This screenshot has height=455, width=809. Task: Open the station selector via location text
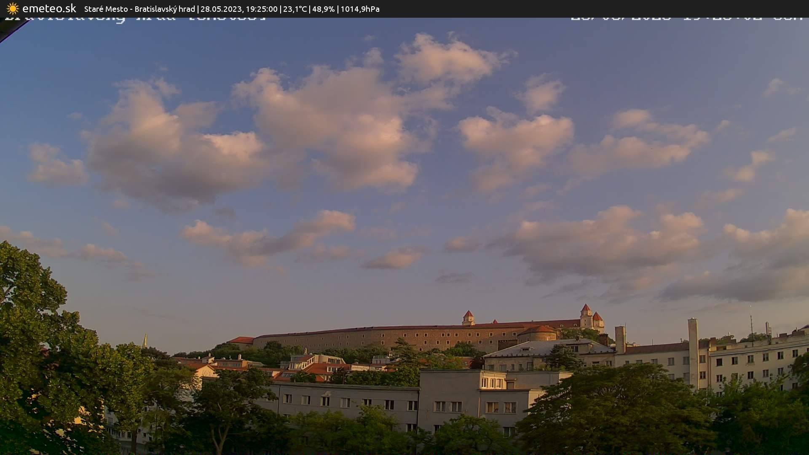click(139, 9)
